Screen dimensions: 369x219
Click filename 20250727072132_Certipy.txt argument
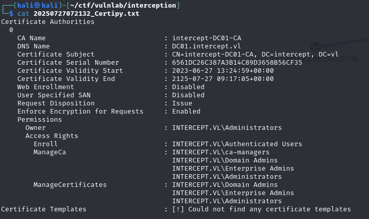tap(86, 13)
